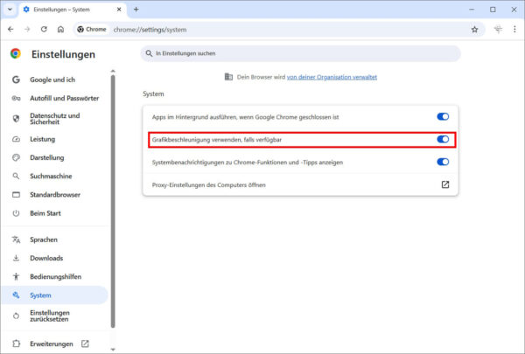Open 'Autofill und Passwörter' section
This screenshot has height=354, width=525.
pos(55,99)
